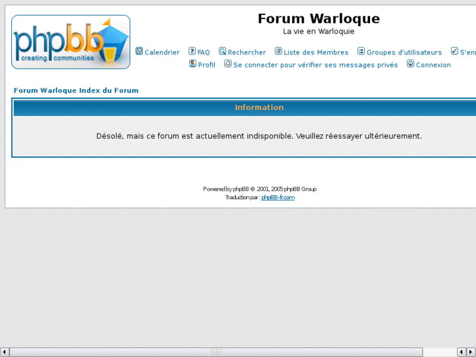Image resolution: width=476 pixels, height=357 pixels.
Task: Click the Connexion icon
Action: coord(411,64)
